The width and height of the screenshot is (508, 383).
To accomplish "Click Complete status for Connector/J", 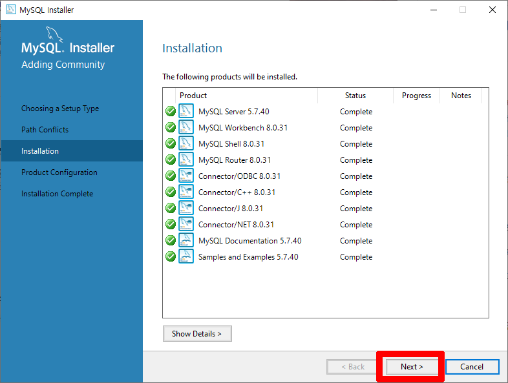I will click(x=356, y=209).
